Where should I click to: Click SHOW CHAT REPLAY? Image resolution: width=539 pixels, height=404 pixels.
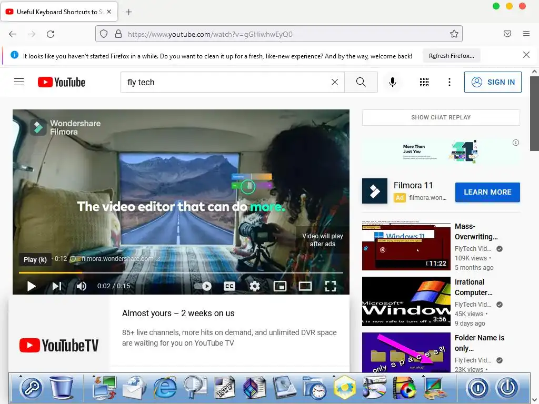[441, 117]
